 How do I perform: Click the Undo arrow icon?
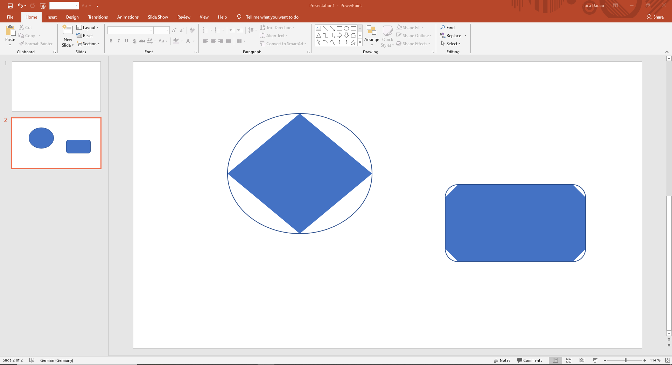pos(20,6)
